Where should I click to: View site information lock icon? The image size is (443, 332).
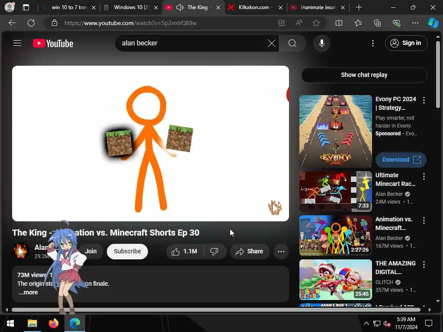tap(54, 23)
